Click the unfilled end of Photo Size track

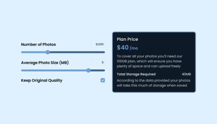tap(98, 70)
